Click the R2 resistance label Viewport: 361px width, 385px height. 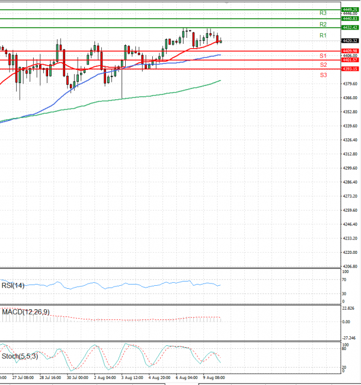coord(323,24)
